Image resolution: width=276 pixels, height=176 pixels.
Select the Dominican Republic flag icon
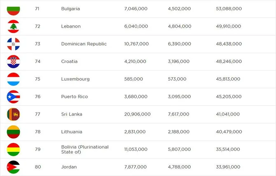tap(13, 44)
